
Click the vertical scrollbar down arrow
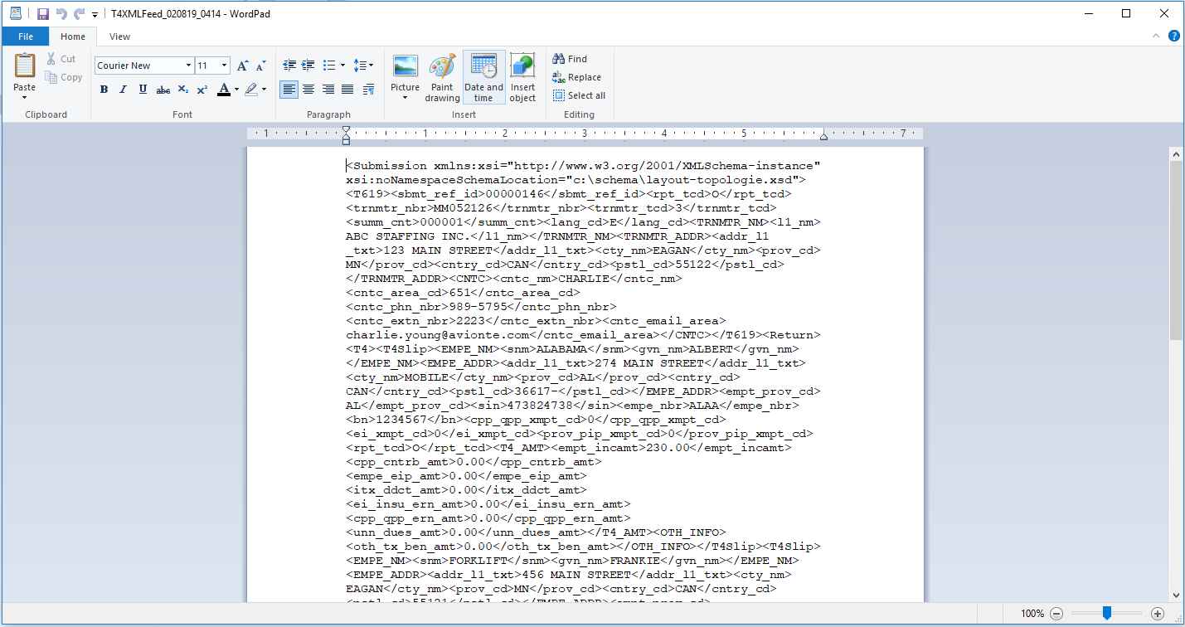pos(1176,595)
